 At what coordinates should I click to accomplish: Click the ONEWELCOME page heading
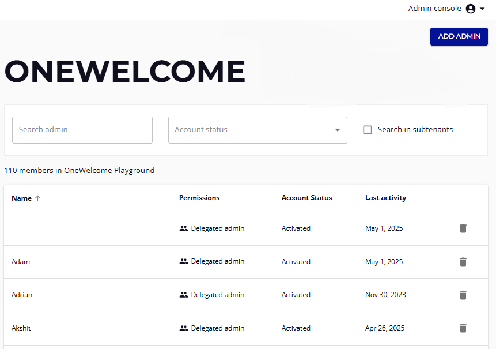[x=125, y=72]
